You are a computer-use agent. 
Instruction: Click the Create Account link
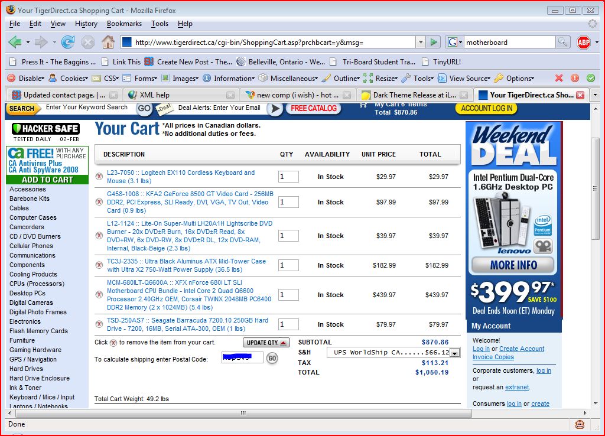click(x=522, y=349)
